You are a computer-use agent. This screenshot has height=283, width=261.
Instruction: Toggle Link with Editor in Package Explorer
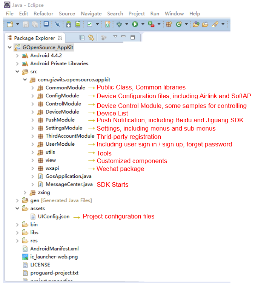91,37
